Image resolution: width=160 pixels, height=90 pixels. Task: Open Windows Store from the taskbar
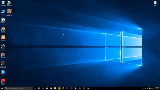tap(51, 88)
